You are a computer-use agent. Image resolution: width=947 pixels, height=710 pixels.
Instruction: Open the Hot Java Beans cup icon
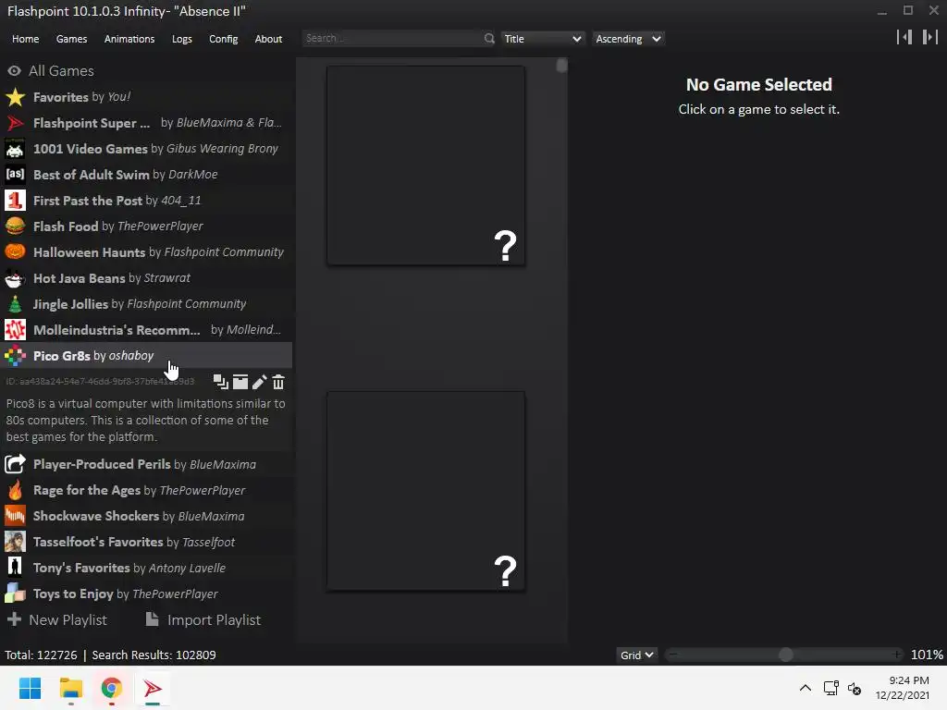point(15,278)
